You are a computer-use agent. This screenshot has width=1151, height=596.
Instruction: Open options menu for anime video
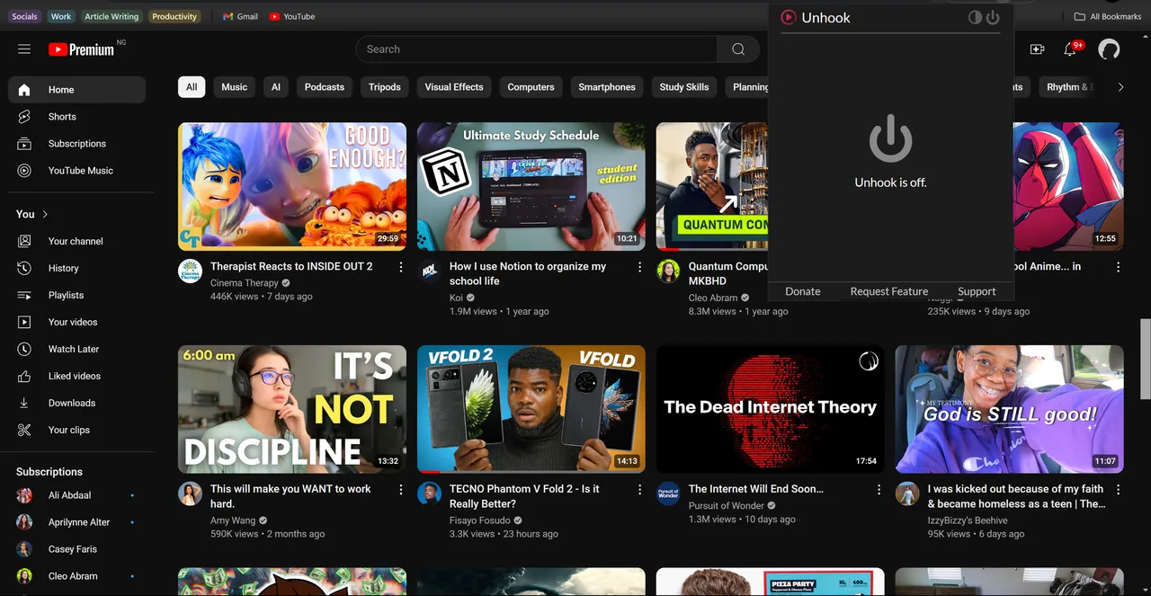(x=1119, y=267)
